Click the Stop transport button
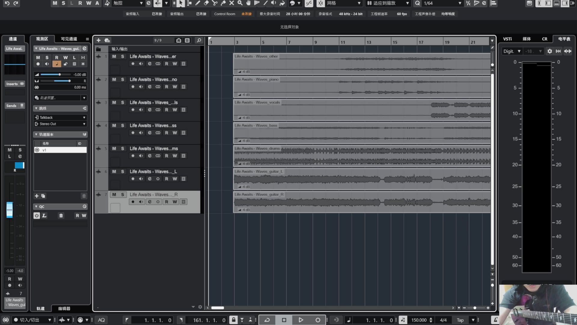The height and width of the screenshot is (325, 577). pos(284,320)
